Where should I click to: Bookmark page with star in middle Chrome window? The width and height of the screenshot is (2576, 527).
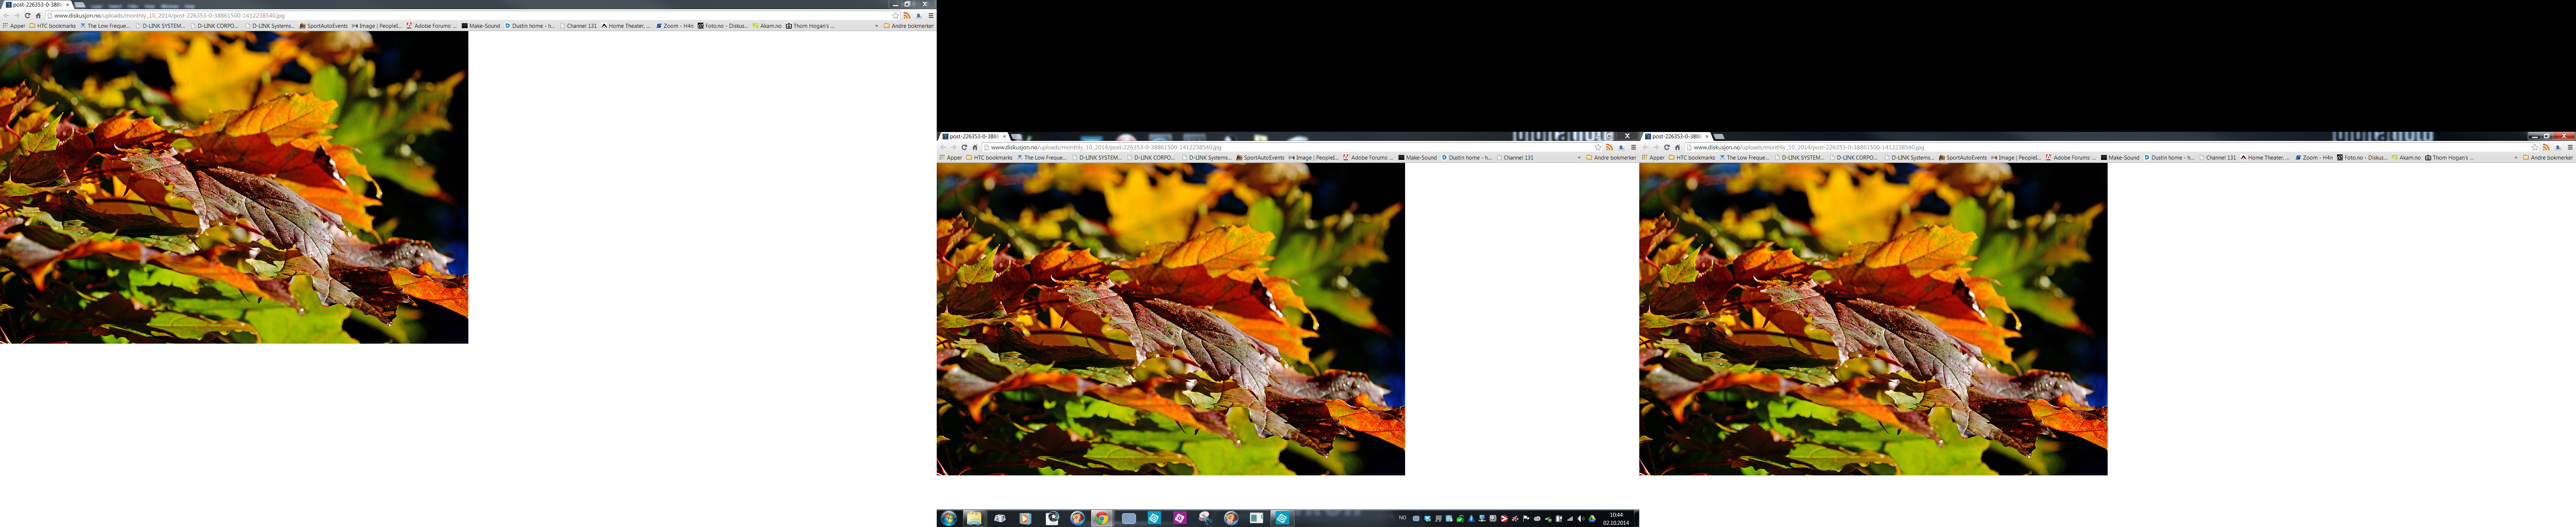[x=1598, y=147]
